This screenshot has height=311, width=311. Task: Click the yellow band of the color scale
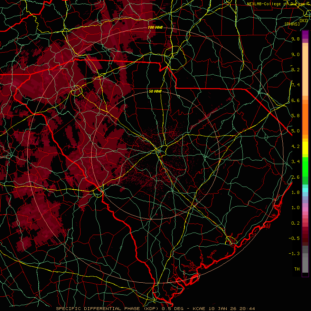(x=305, y=148)
